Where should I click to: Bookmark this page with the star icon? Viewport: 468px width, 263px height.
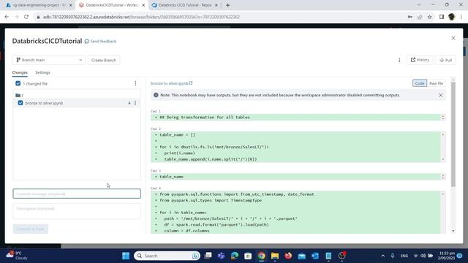point(429,17)
